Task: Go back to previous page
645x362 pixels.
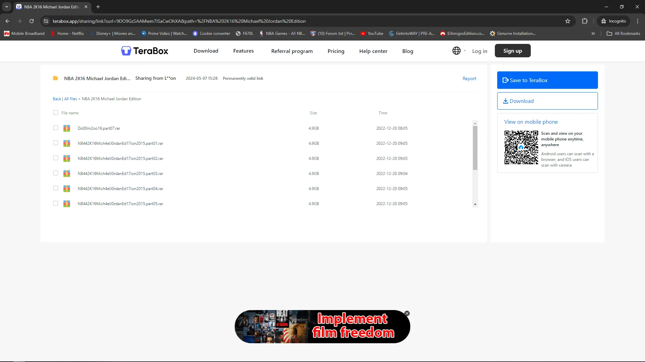Action: coord(7,21)
